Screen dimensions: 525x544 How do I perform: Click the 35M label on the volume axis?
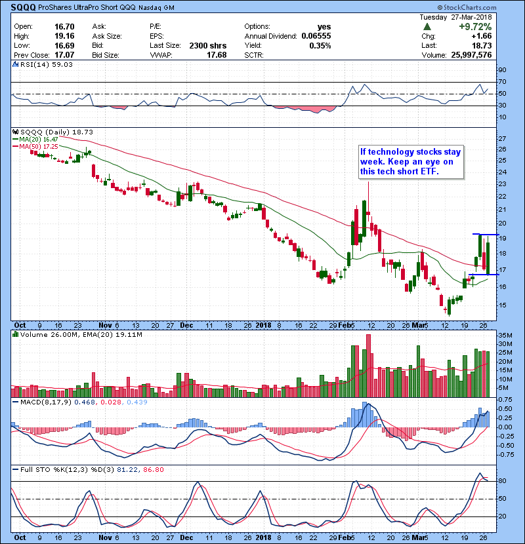(x=505, y=335)
